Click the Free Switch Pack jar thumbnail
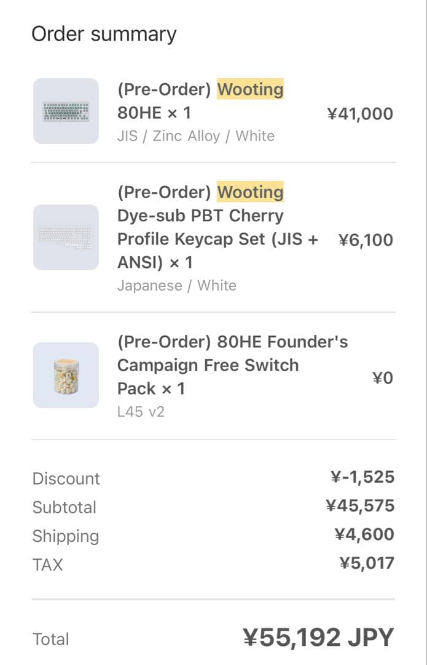 66,376
